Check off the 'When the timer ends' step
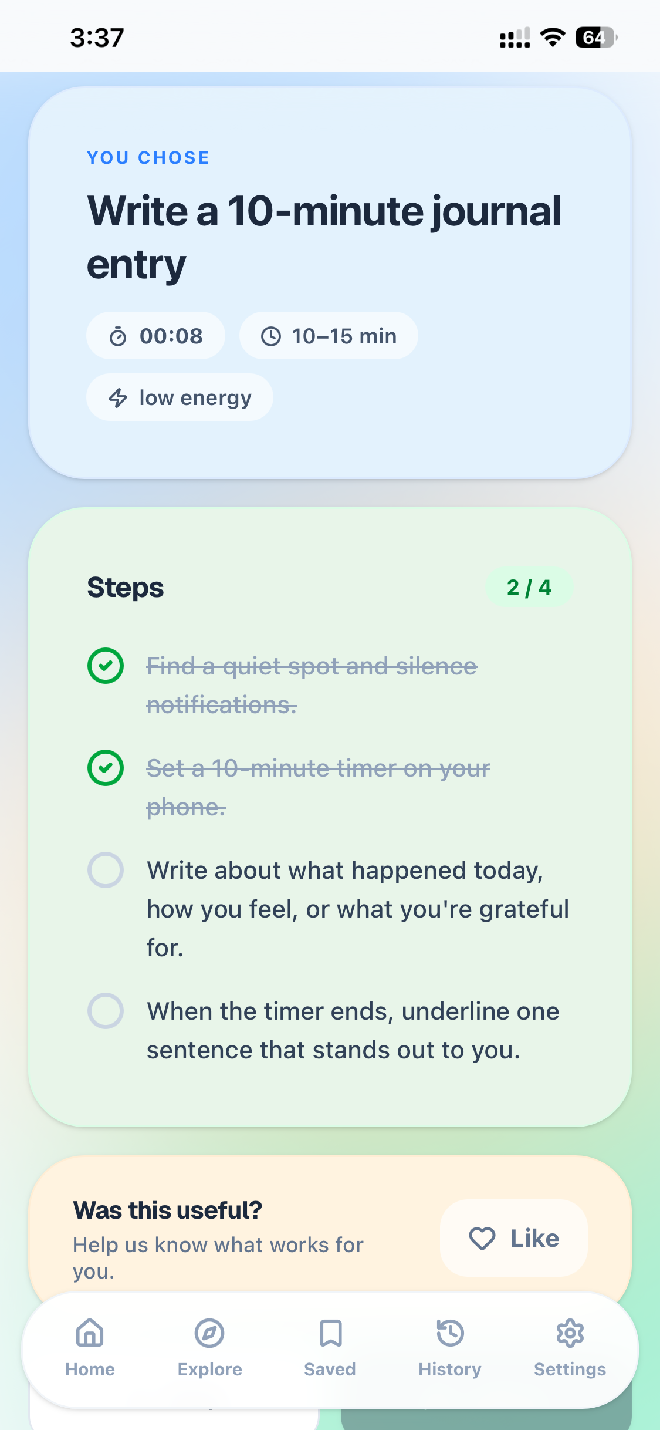The height and width of the screenshot is (1430, 660). coord(106,1010)
